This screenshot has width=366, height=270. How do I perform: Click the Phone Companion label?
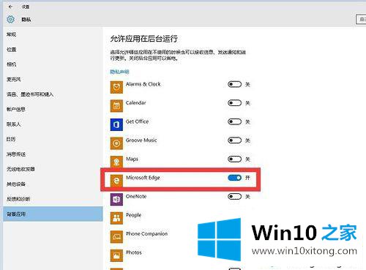coord(146,233)
